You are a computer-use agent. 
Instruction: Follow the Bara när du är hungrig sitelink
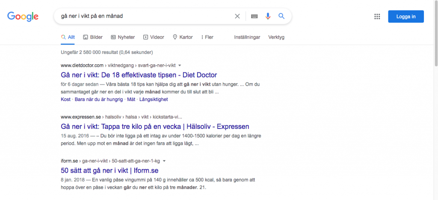coord(99,99)
